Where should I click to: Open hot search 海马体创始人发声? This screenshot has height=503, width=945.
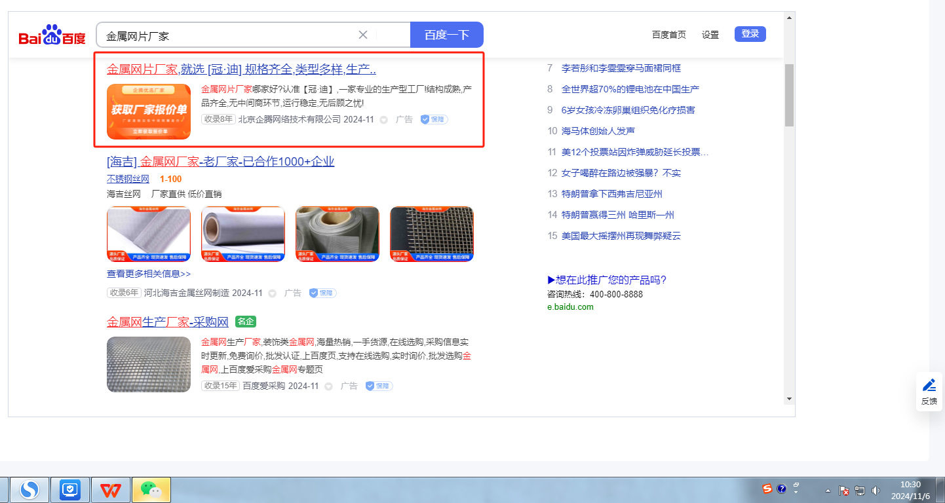point(598,131)
